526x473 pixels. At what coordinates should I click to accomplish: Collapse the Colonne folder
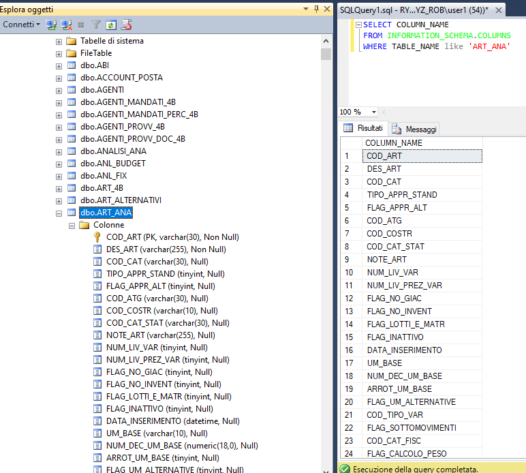pos(72,226)
